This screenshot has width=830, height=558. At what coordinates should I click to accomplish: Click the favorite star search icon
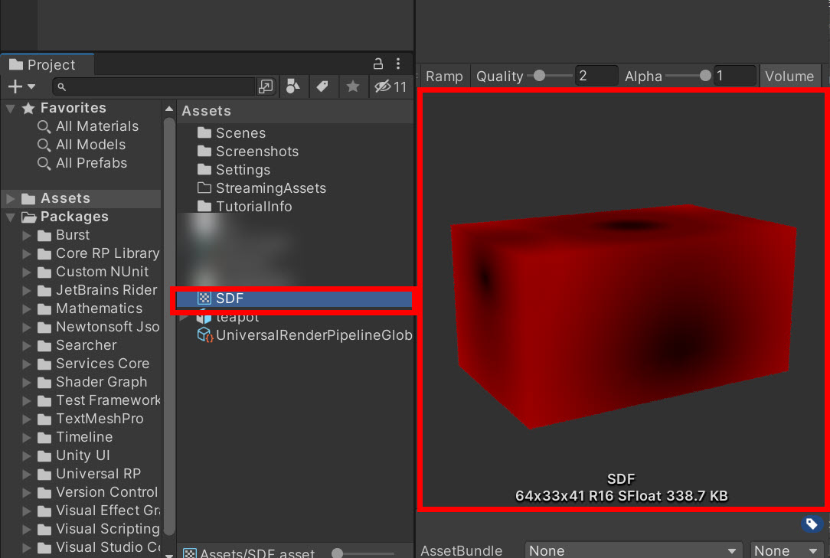pyautogui.click(x=352, y=86)
